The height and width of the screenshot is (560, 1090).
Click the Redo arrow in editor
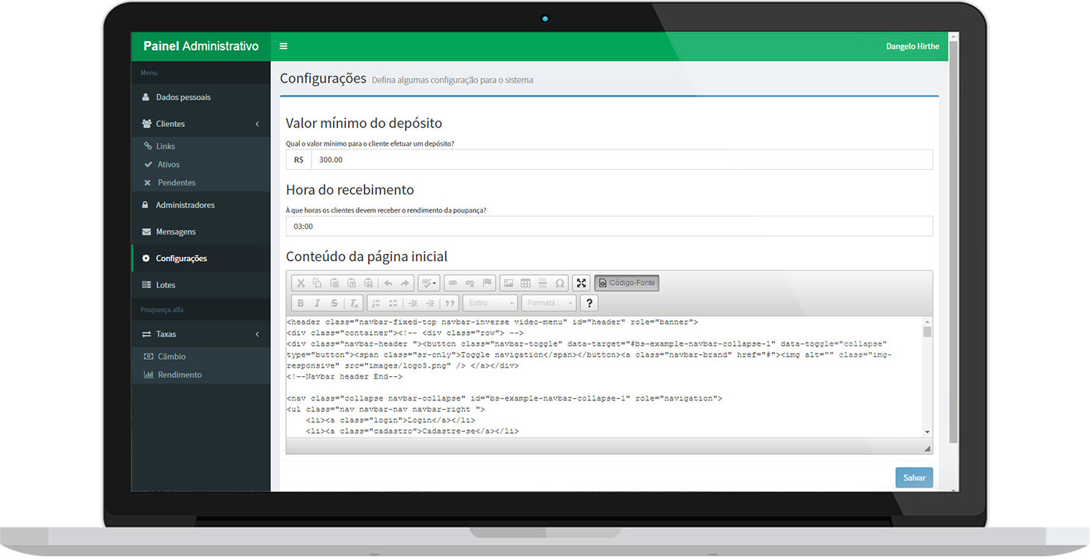point(405,283)
